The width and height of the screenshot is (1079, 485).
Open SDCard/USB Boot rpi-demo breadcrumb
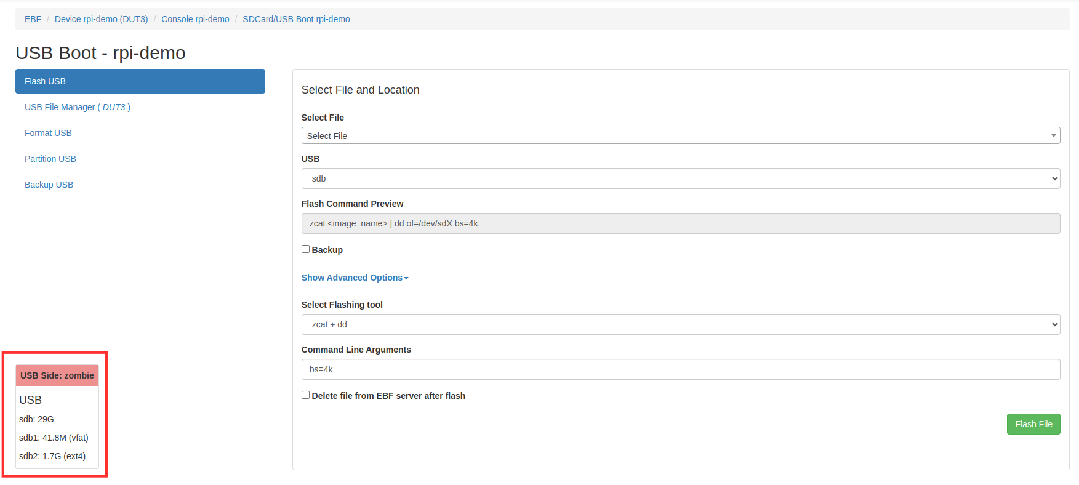tap(296, 19)
